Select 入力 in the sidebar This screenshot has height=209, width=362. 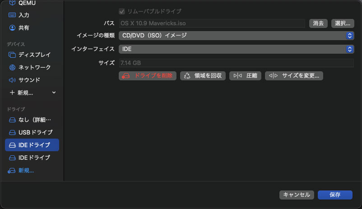[x=32, y=15]
